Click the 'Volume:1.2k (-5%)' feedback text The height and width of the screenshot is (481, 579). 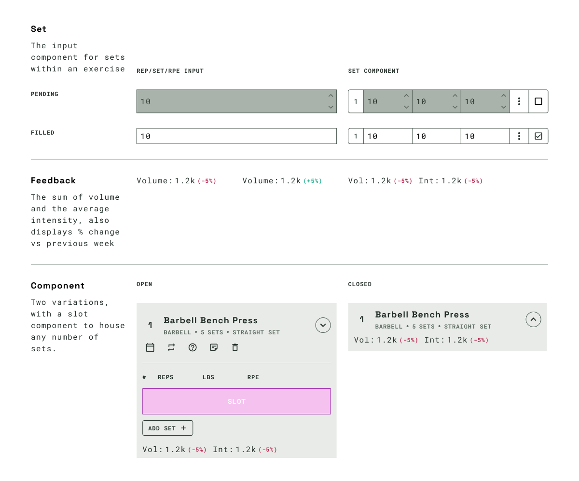pos(177,181)
